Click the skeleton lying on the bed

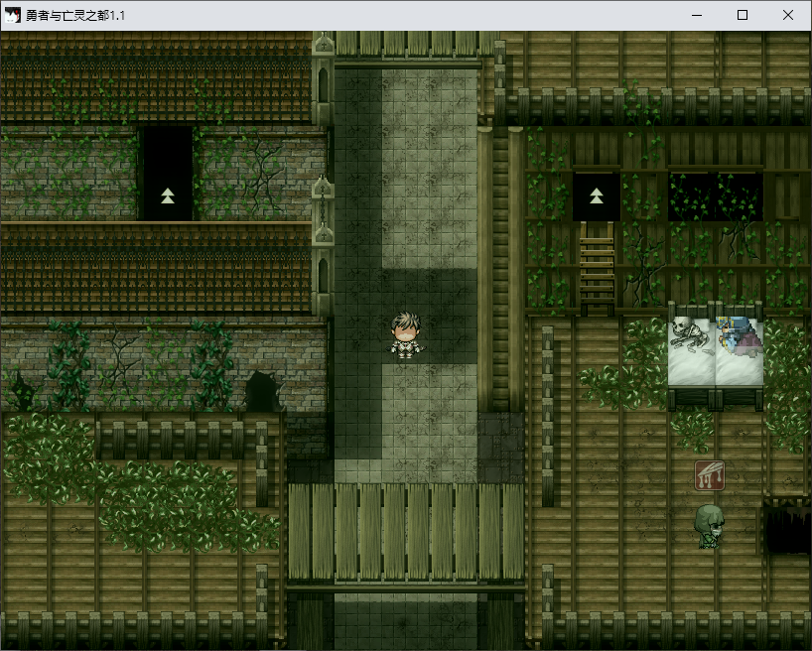click(690, 335)
